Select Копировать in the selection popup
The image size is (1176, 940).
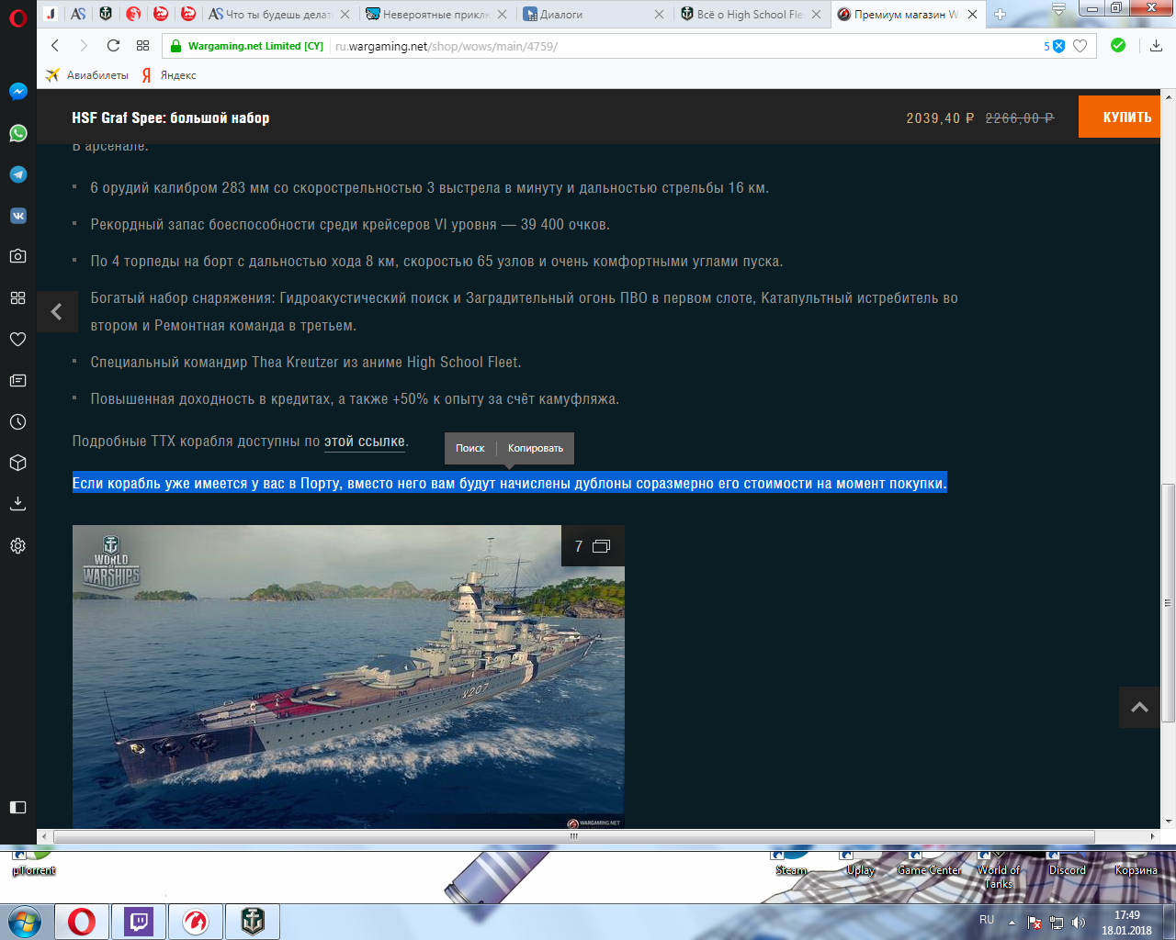coord(535,448)
